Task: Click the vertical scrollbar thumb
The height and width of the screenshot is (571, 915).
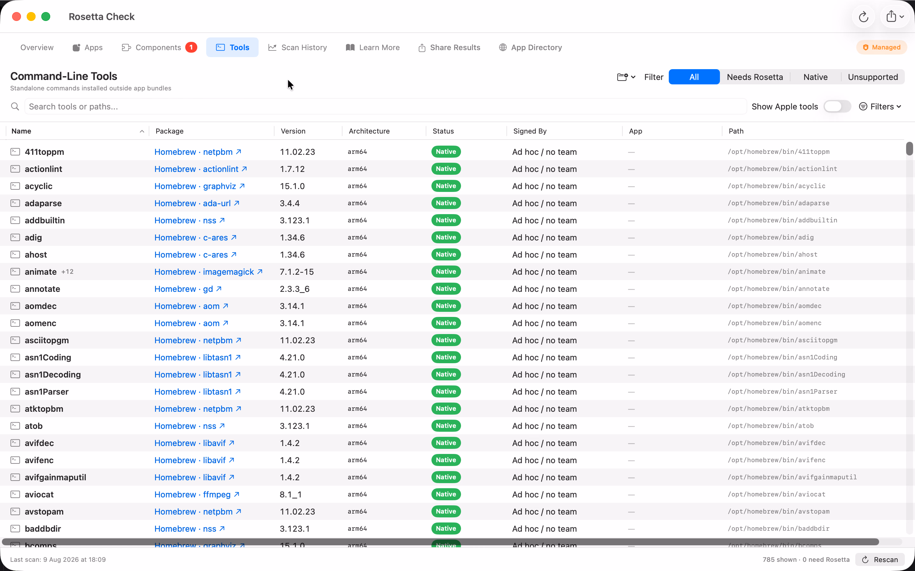Action: click(x=909, y=148)
